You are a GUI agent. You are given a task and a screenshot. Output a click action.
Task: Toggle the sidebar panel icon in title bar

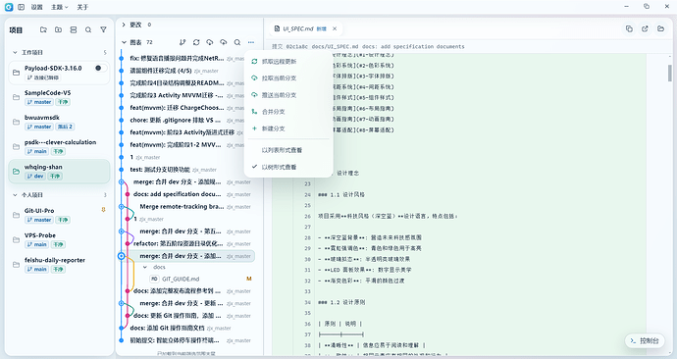click(22, 7)
